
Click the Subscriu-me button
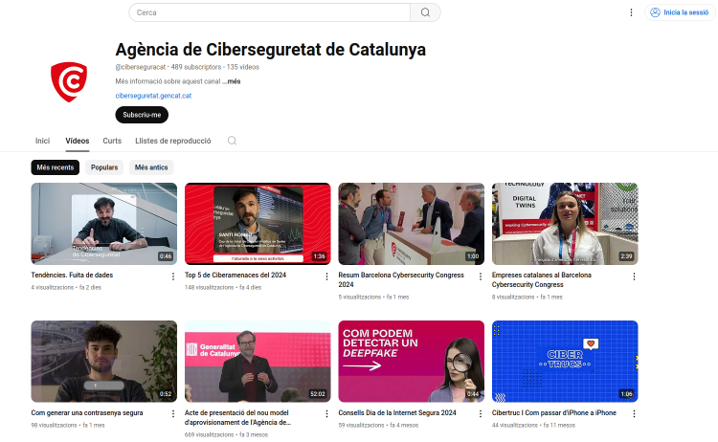[x=142, y=115]
